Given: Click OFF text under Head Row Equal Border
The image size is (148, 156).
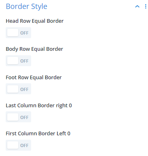Looking at the screenshot, I should (24, 33).
